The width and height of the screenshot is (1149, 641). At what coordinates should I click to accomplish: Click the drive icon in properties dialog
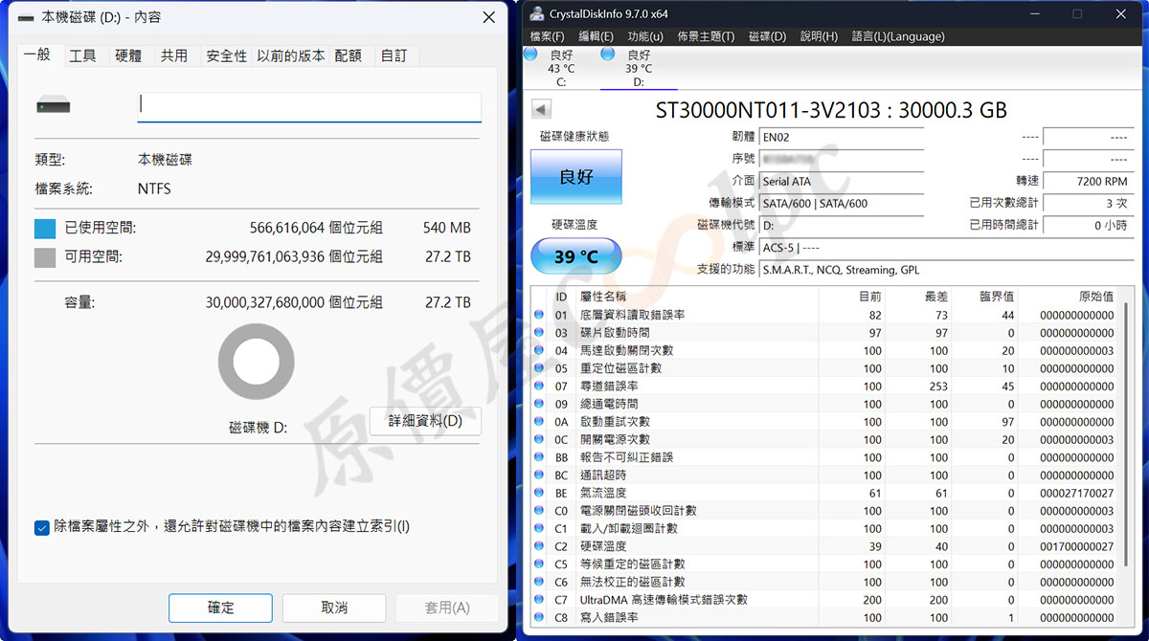point(54,107)
